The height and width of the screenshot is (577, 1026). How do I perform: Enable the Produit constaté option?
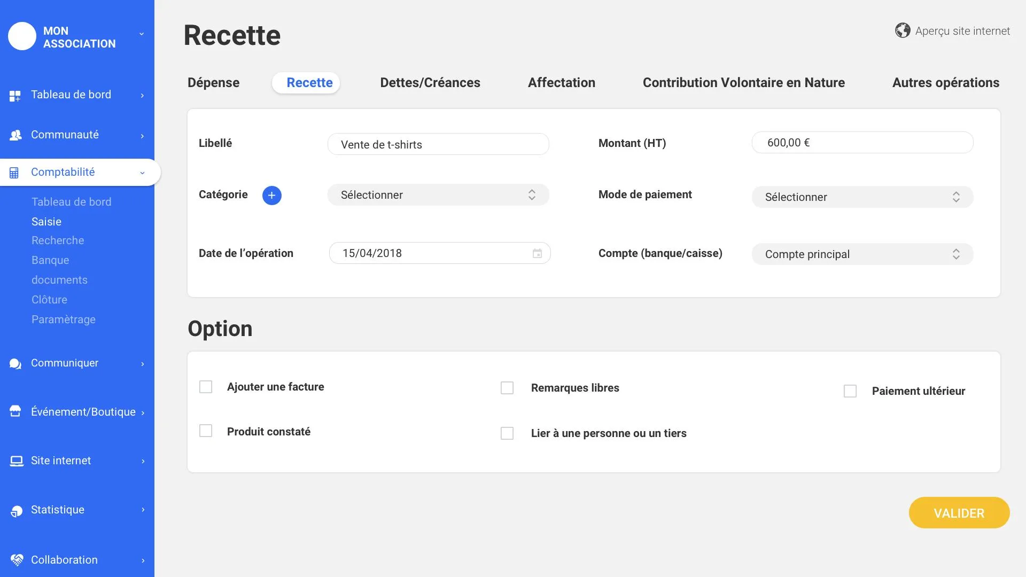pos(206,431)
